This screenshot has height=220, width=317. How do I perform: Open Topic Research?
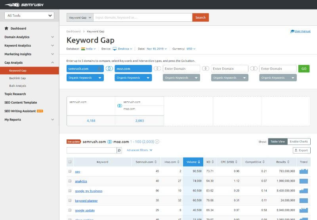(15, 94)
